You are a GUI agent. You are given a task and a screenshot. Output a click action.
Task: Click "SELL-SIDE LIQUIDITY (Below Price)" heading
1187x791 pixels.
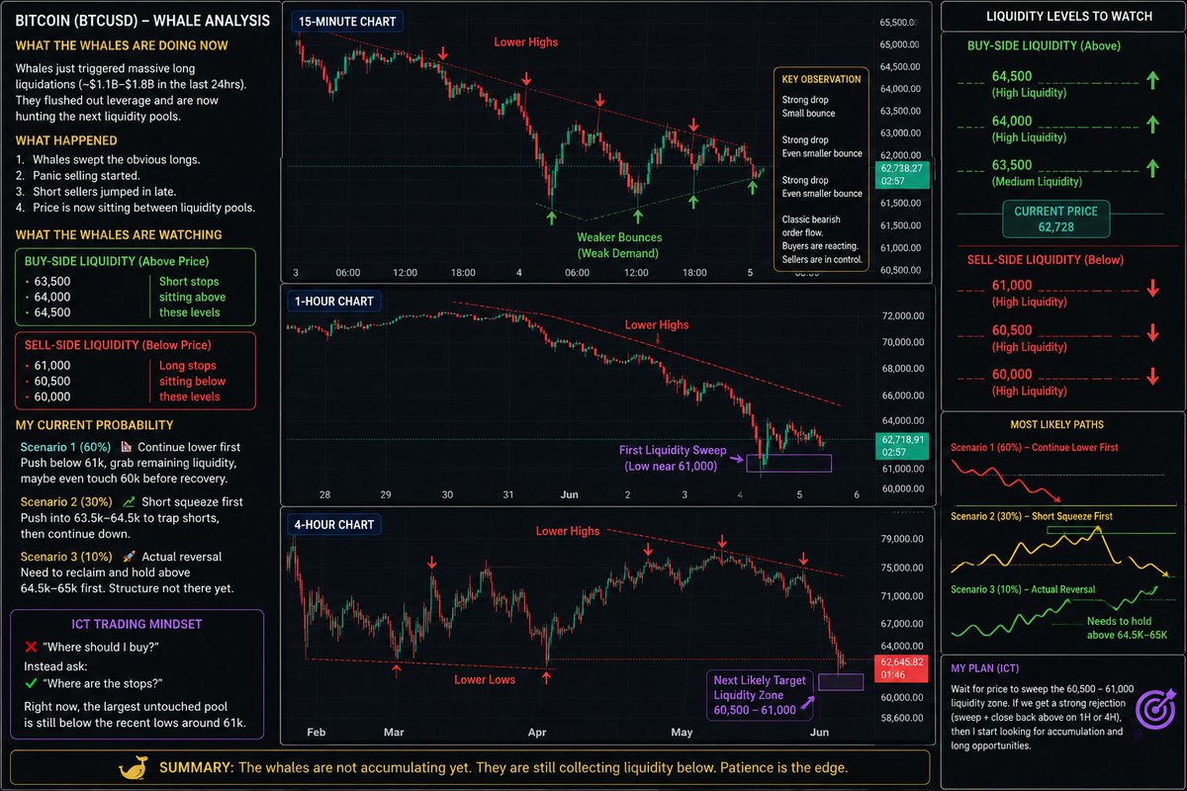[118, 345]
